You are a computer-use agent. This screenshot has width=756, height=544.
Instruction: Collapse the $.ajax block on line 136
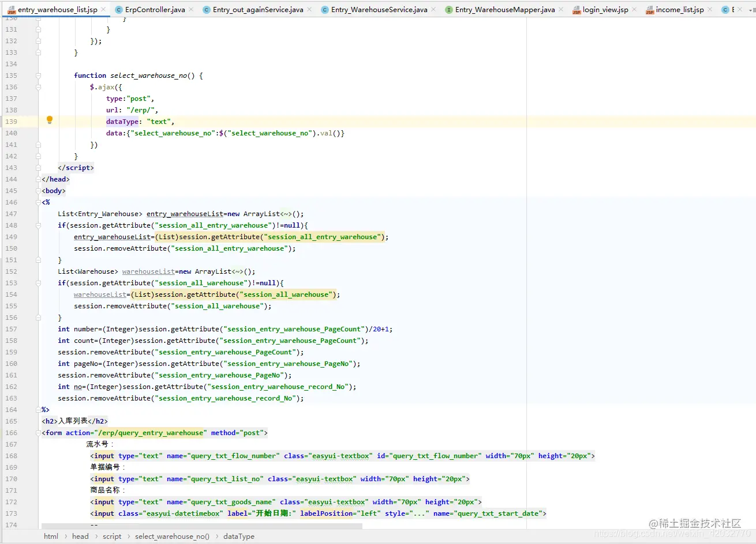(38, 87)
